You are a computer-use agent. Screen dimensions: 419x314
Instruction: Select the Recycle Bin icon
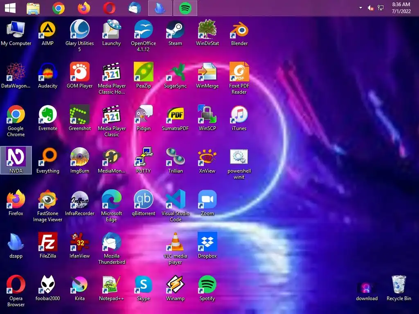click(x=399, y=285)
